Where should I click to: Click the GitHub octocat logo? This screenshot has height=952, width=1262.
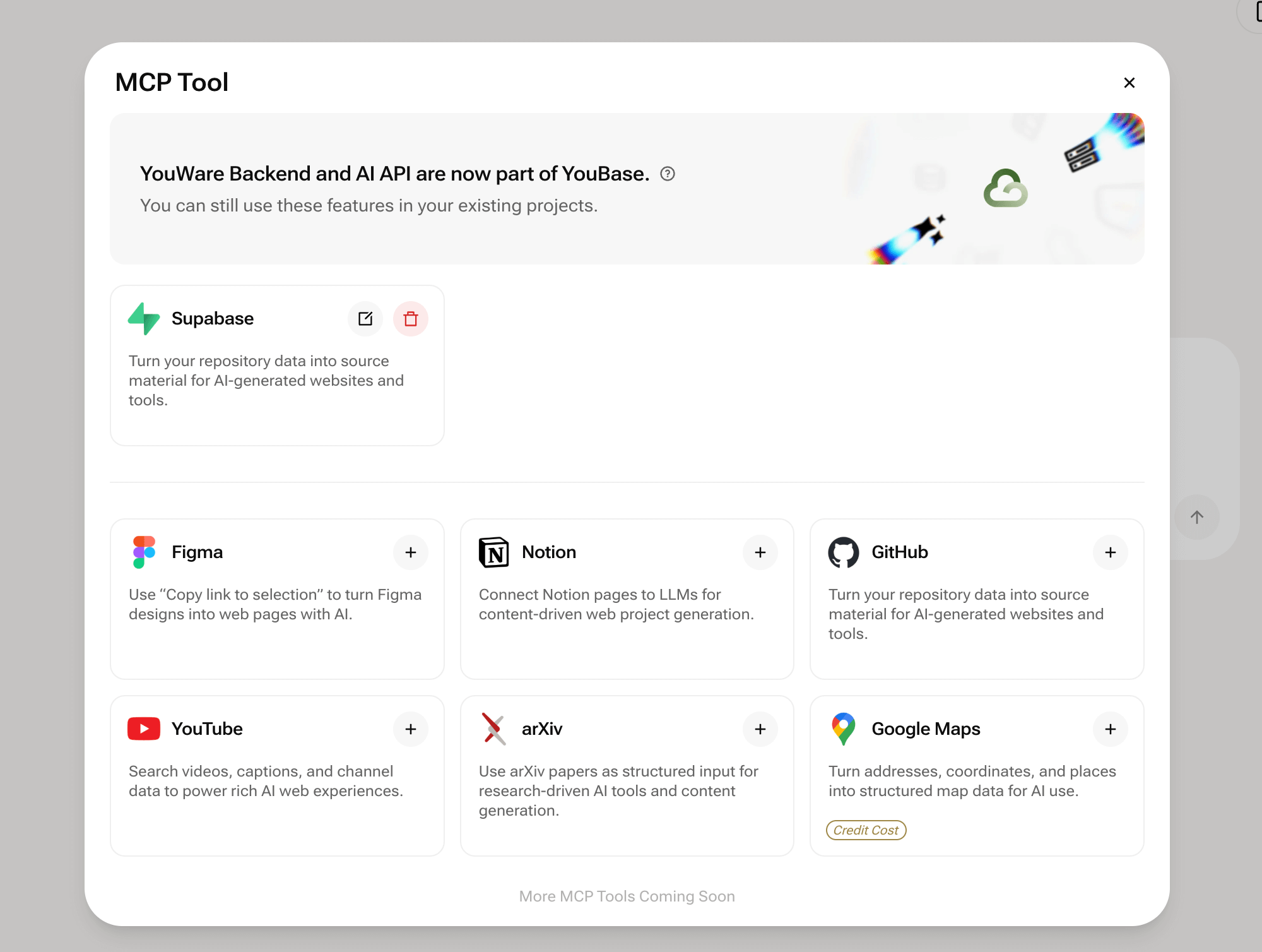844,552
